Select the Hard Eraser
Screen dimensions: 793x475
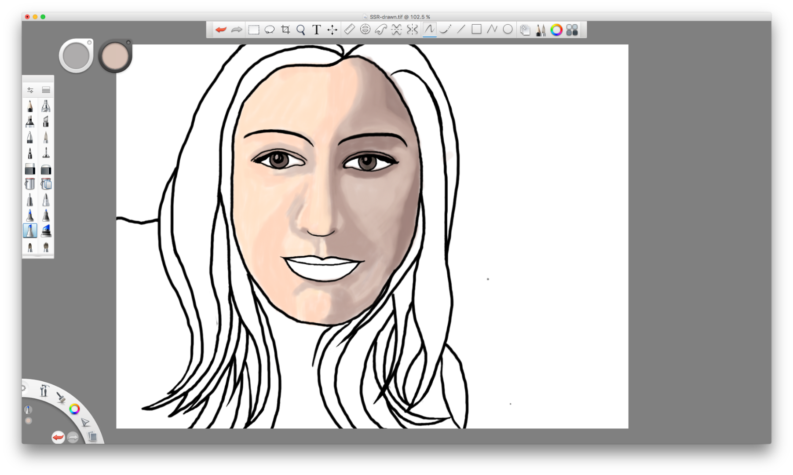click(30, 169)
